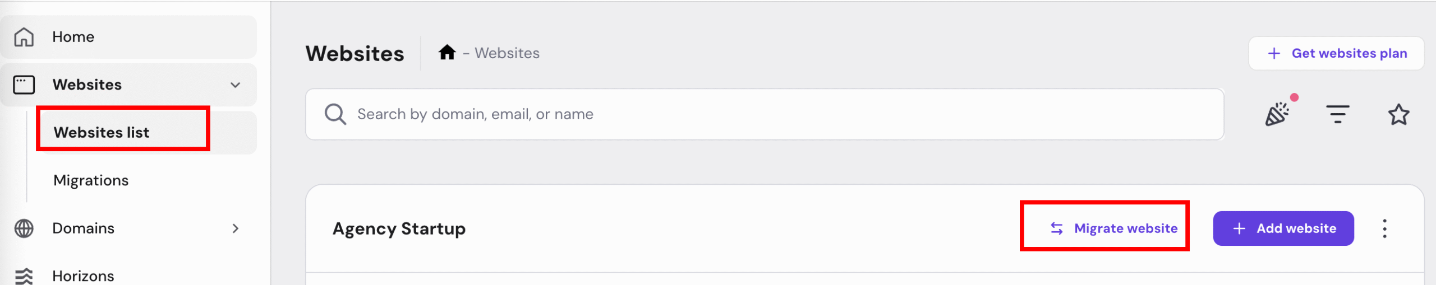Collapse the Websites sidebar section chevron
Image resolution: width=1436 pixels, height=285 pixels.
click(236, 85)
